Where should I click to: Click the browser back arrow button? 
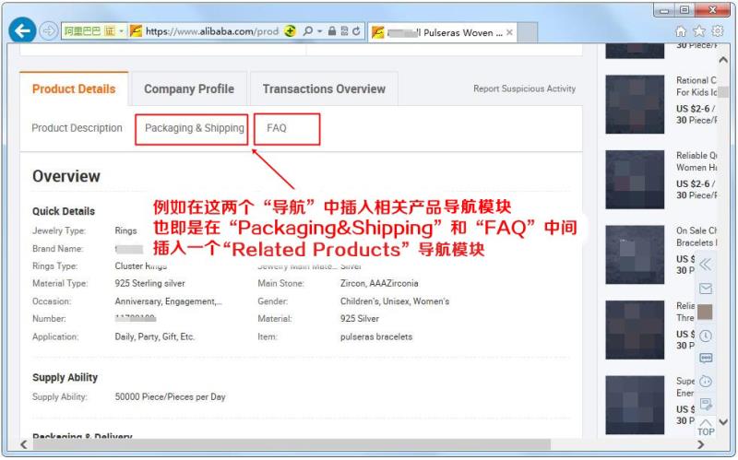[22, 31]
